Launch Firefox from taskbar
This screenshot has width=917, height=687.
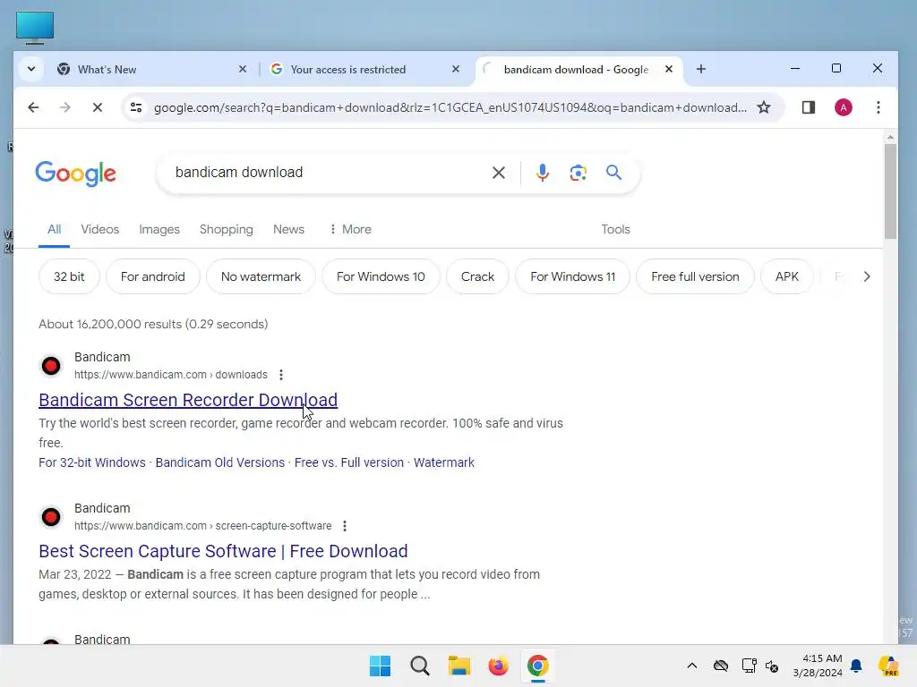[x=498, y=666]
